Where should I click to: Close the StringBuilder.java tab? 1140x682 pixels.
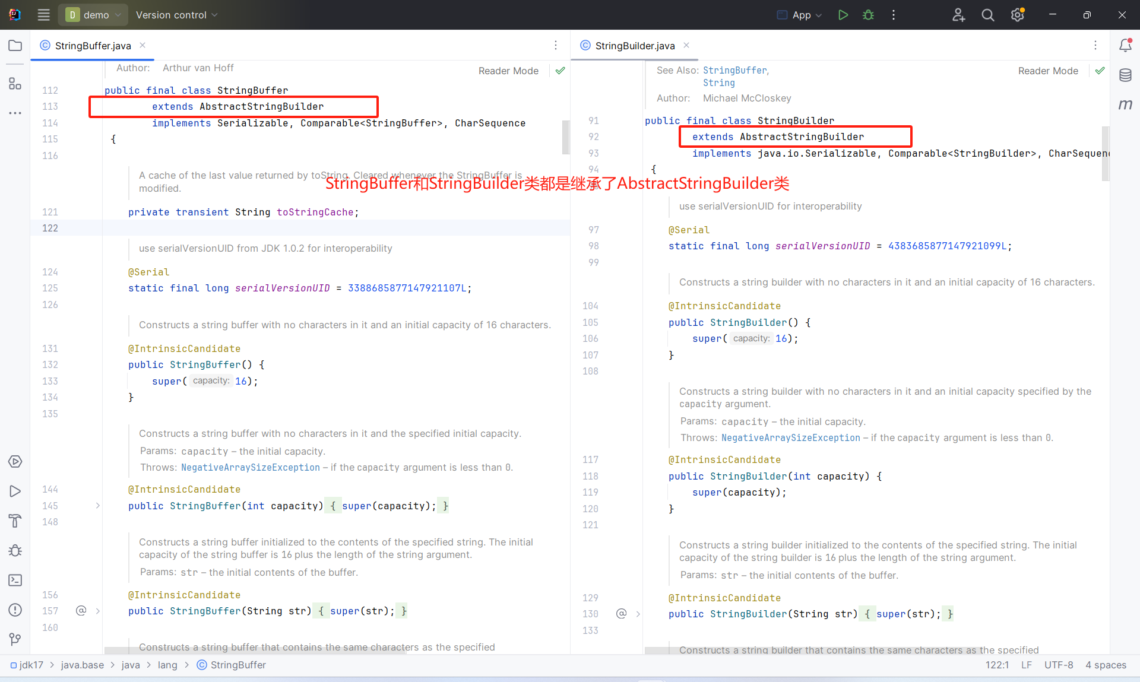tap(686, 45)
